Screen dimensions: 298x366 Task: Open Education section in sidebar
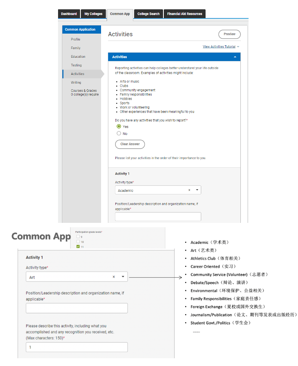[x=78, y=56]
